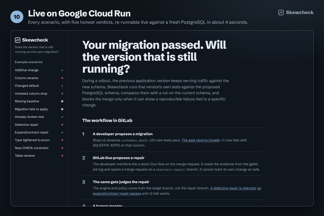This screenshot has height=216, width=324.
Task: Click red cross beside Column rename
Action: (62, 78)
